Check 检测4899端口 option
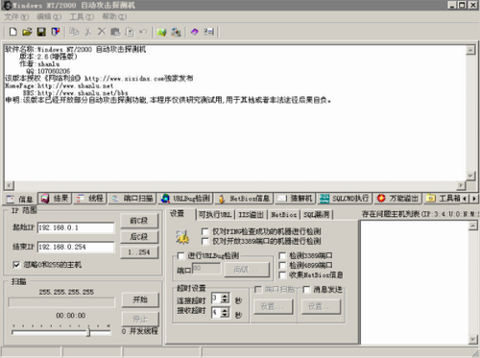Image resolution: width=480 pixels, height=358 pixels. point(282,265)
